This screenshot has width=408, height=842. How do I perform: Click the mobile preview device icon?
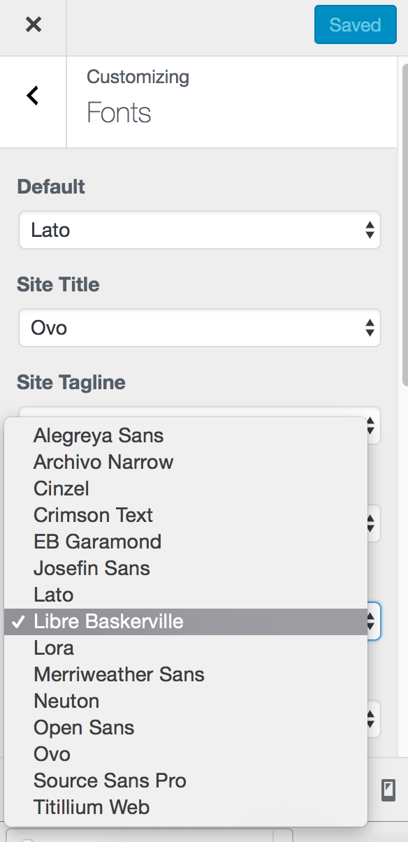[x=388, y=790]
